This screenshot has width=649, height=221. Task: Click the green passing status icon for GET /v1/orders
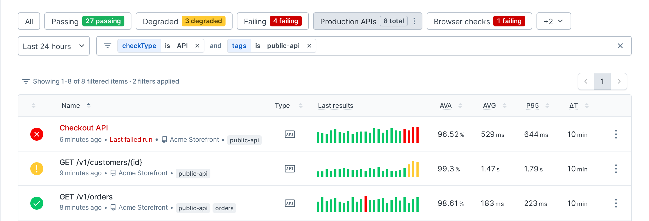pyautogui.click(x=37, y=203)
